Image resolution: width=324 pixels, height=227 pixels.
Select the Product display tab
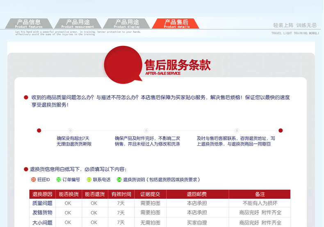click(127, 24)
